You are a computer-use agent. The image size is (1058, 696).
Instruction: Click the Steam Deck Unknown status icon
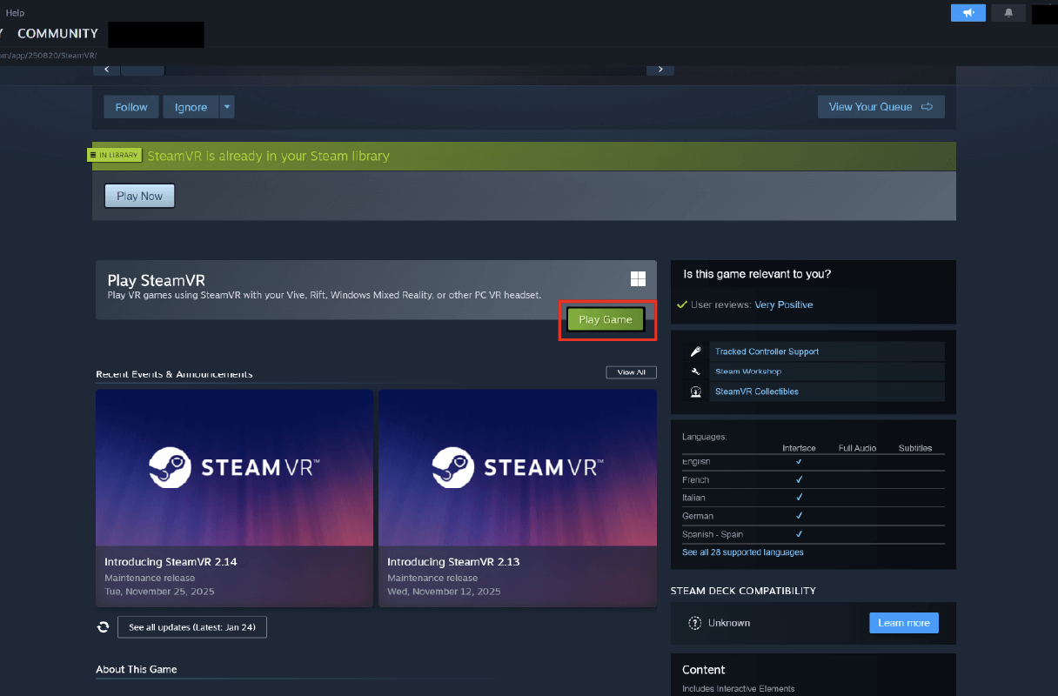[x=694, y=623]
